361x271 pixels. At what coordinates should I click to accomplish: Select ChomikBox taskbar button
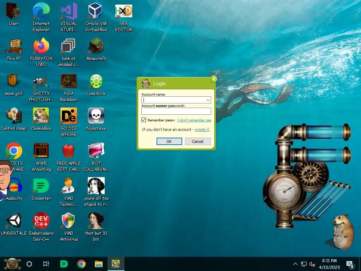tap(116, 264)
